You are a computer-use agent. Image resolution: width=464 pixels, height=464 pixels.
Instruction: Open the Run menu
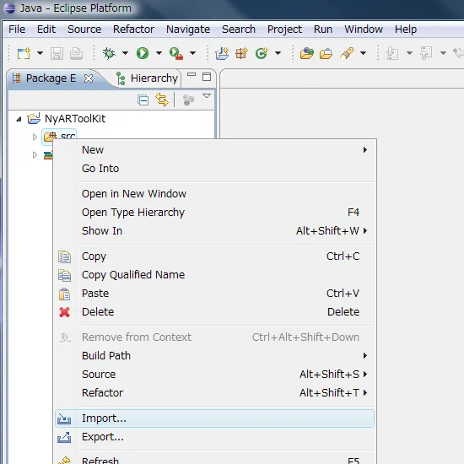coord(323,30)
